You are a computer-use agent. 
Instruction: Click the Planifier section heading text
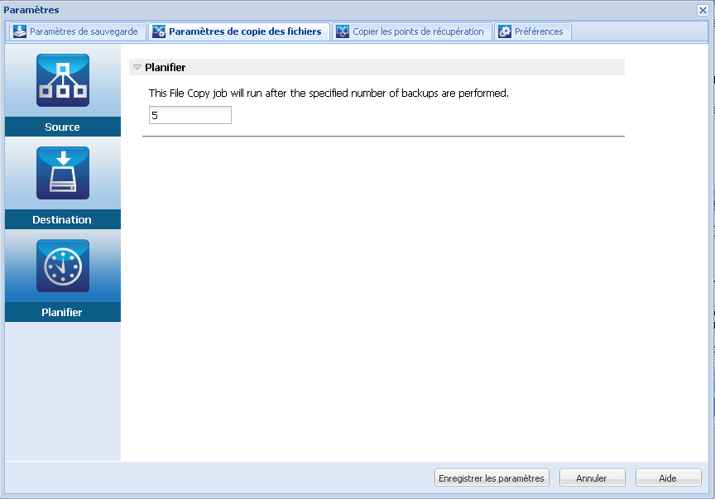click(165, 68)
